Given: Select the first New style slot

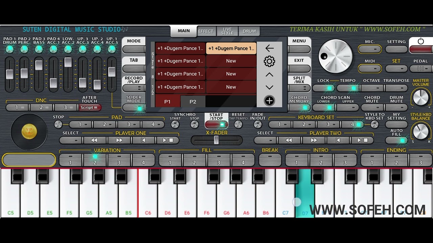Looking at the screenshot, I should [x=231, y=61].
